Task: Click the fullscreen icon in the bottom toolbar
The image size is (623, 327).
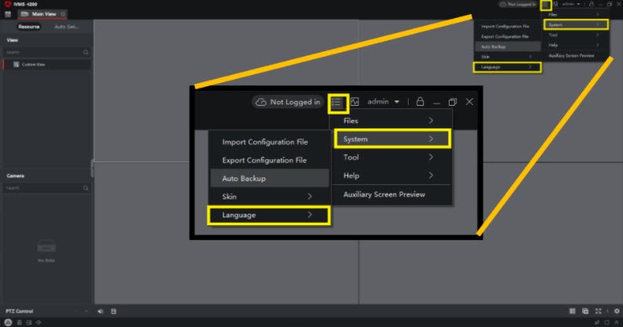Action: click(x=596, y=311)
